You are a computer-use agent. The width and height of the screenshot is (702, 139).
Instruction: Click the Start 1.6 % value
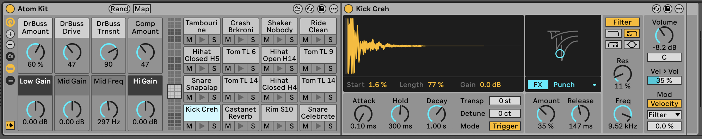pyautogui.click(x=378, y=85)
